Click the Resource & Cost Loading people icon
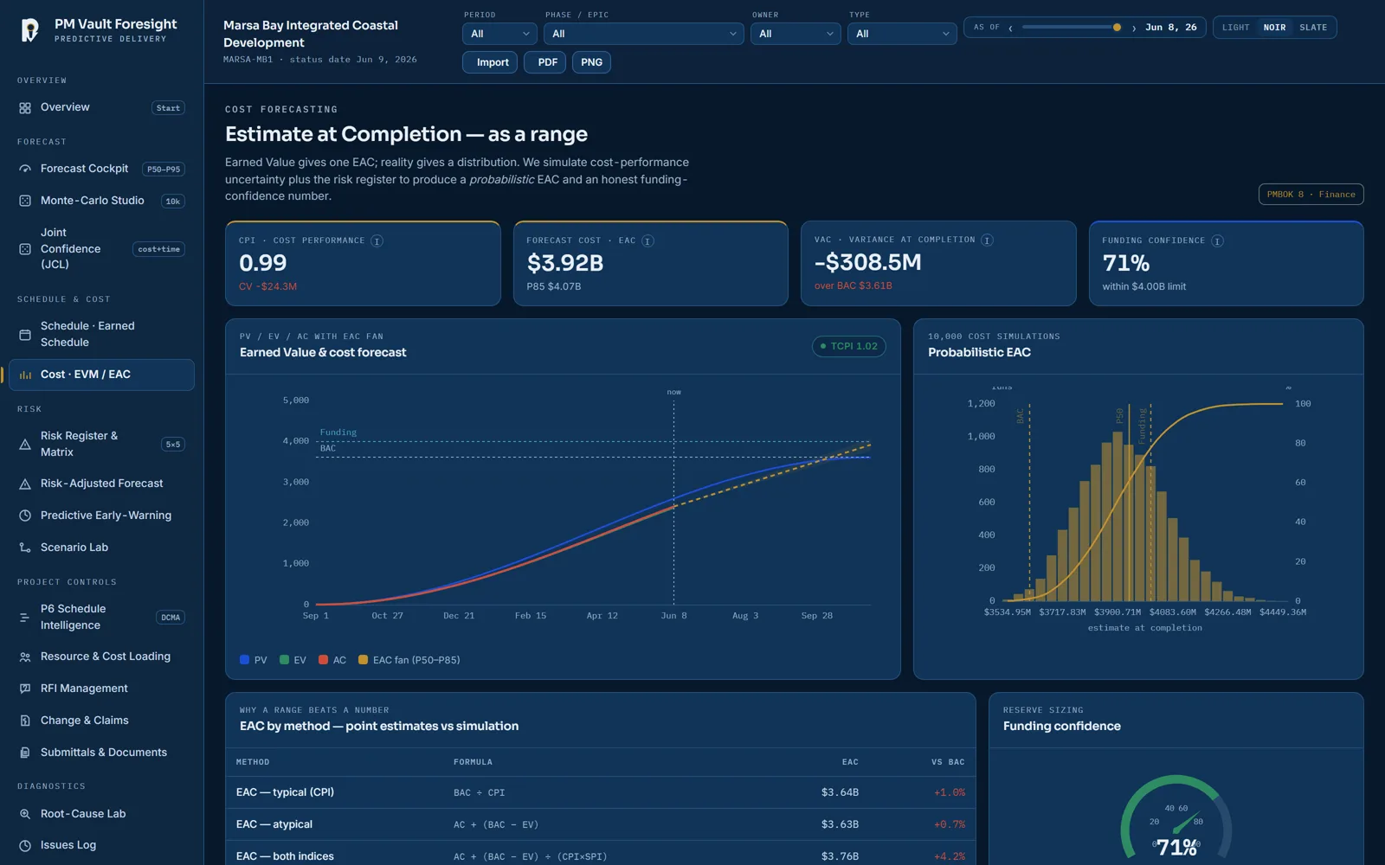This screenshot has height=865, width=1385. pyautogui.click(x=25, y=657)
